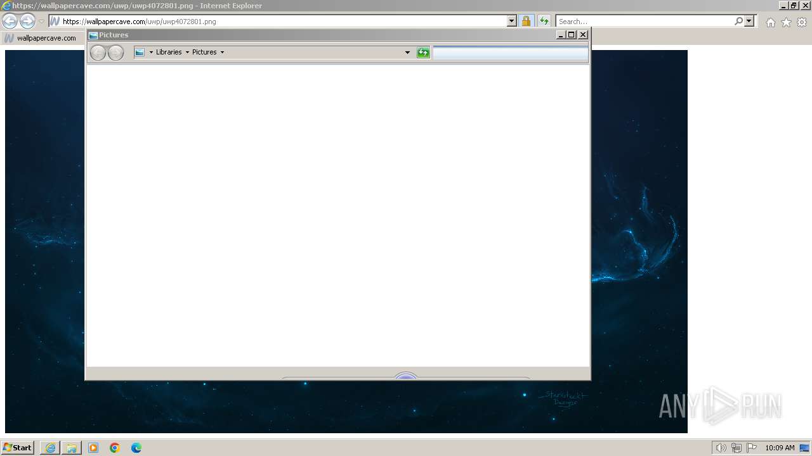Minimize the Pictures window
Viewport: 812px width, 456px height.
561,35
